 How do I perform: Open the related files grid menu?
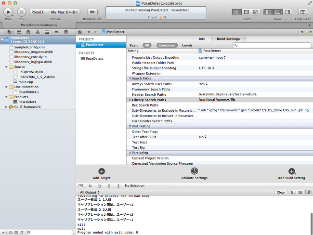pos(80,32)
